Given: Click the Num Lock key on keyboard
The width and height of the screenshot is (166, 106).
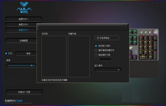Looking at the screenshot, I should [141, 38].
